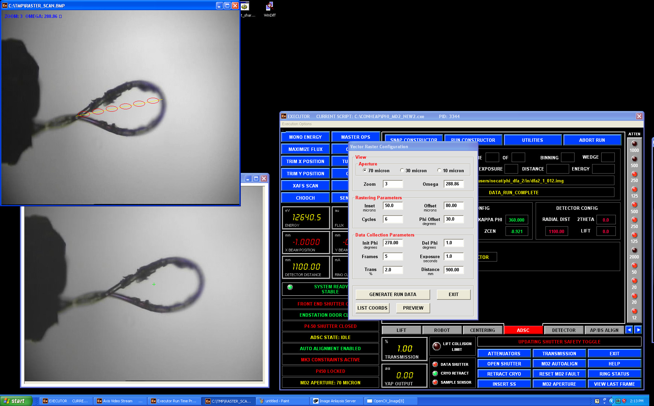
Task: Open Image Analysis Server from the taskbar
Action: 336,401
